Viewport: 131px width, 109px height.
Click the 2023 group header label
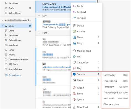click(x=45, y=33)
